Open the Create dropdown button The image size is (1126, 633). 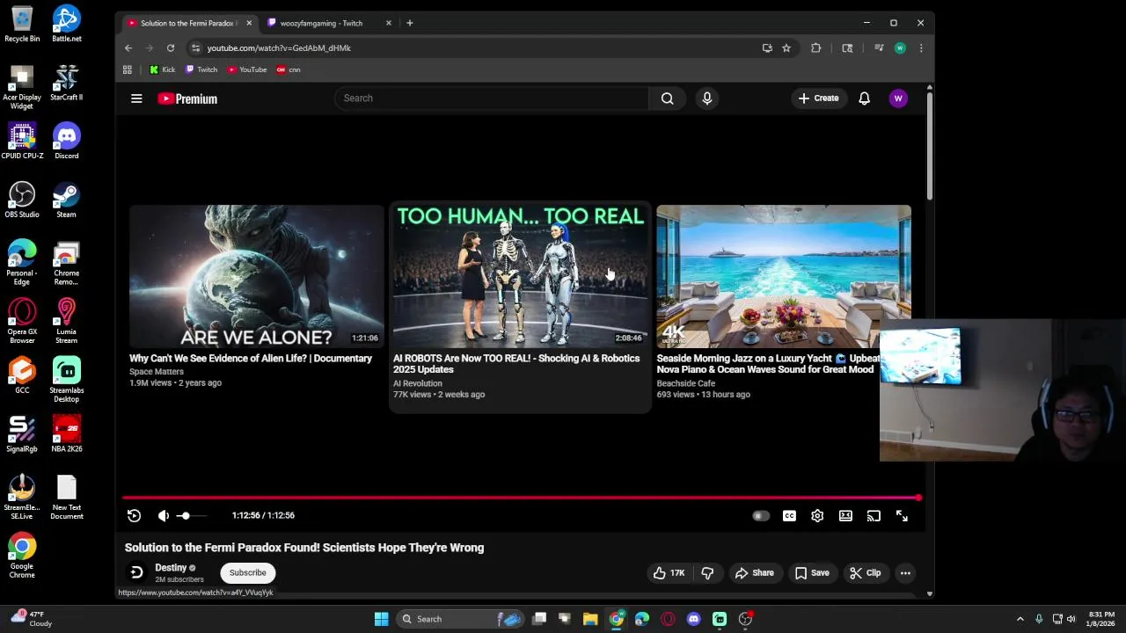point(818,98)
